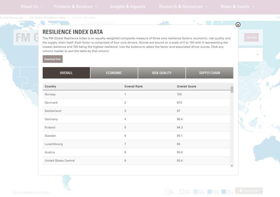The image size is (280, 197).
Task: Sort table by Overall Score header
Action: (187, 86)
